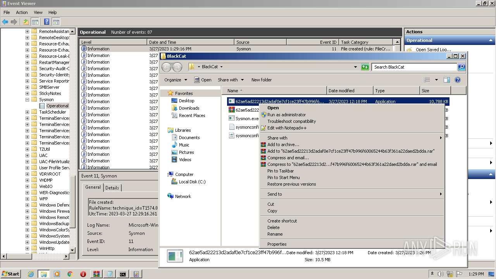Select Properties in the context menu

point(352,244)
